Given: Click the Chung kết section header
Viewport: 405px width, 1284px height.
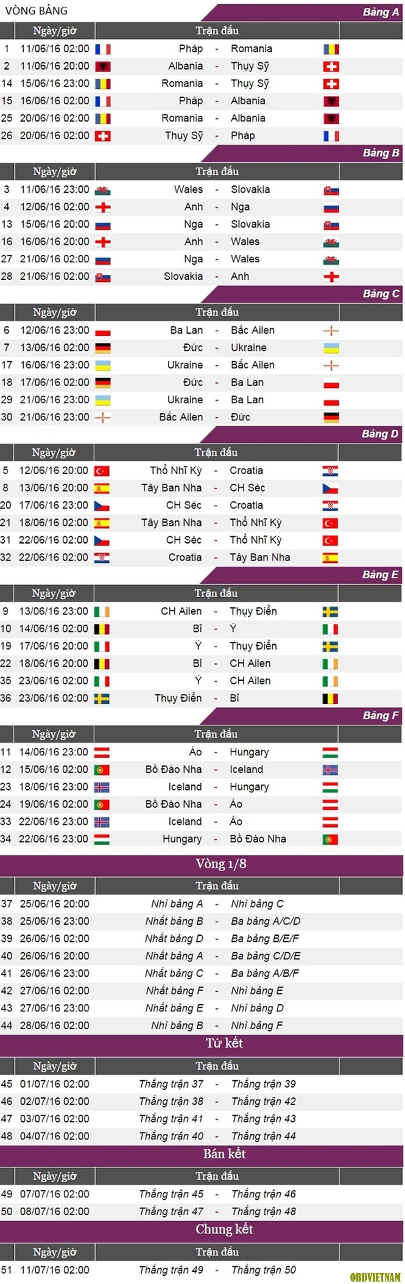Looking at the screenshot, I should pyautogui.click(x=224, y=1230).
